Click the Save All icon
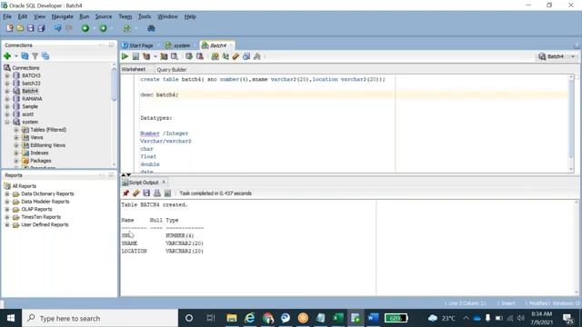The image size is (582, 327). pyautogui.click(x=41, y=28)
